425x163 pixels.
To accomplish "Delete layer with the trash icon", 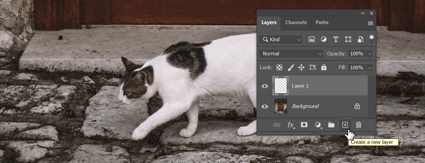I will point(359,125).
